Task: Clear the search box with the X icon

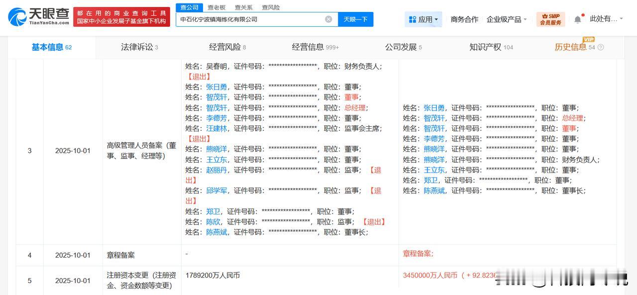Action: (x=328, y=19)
